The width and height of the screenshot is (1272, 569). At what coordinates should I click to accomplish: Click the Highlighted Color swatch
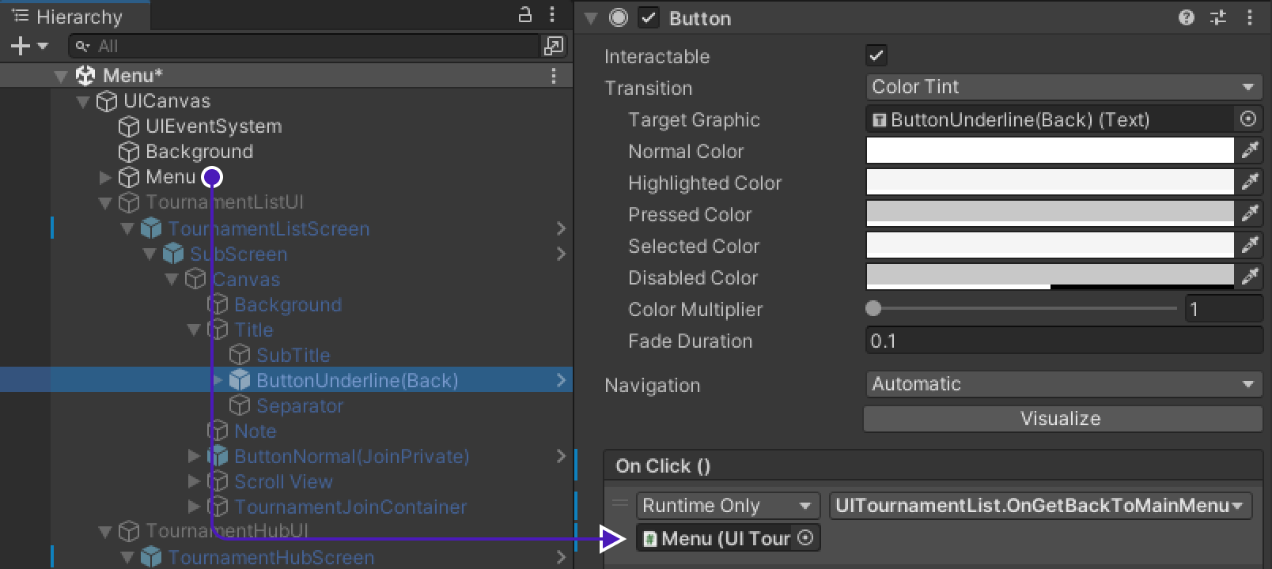1050,183
